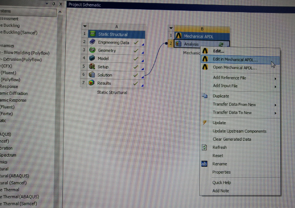
Task: Expand Transfer Data To New submenu arrow
Action: (275, 113)
